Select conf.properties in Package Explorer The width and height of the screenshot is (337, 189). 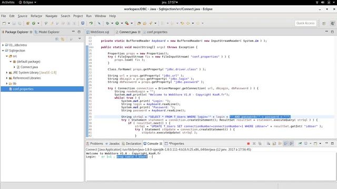pos(42,89)
